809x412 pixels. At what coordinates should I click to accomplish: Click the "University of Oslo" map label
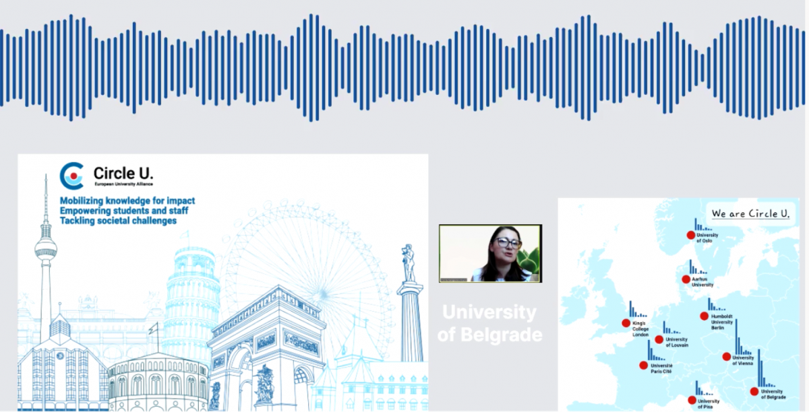709,238
